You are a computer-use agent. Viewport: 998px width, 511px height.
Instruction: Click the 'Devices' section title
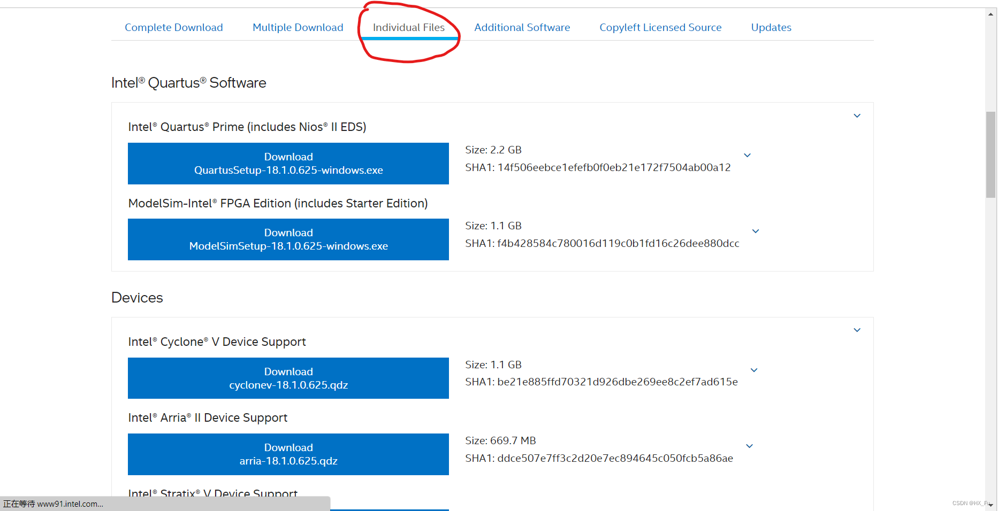point(137,298)
